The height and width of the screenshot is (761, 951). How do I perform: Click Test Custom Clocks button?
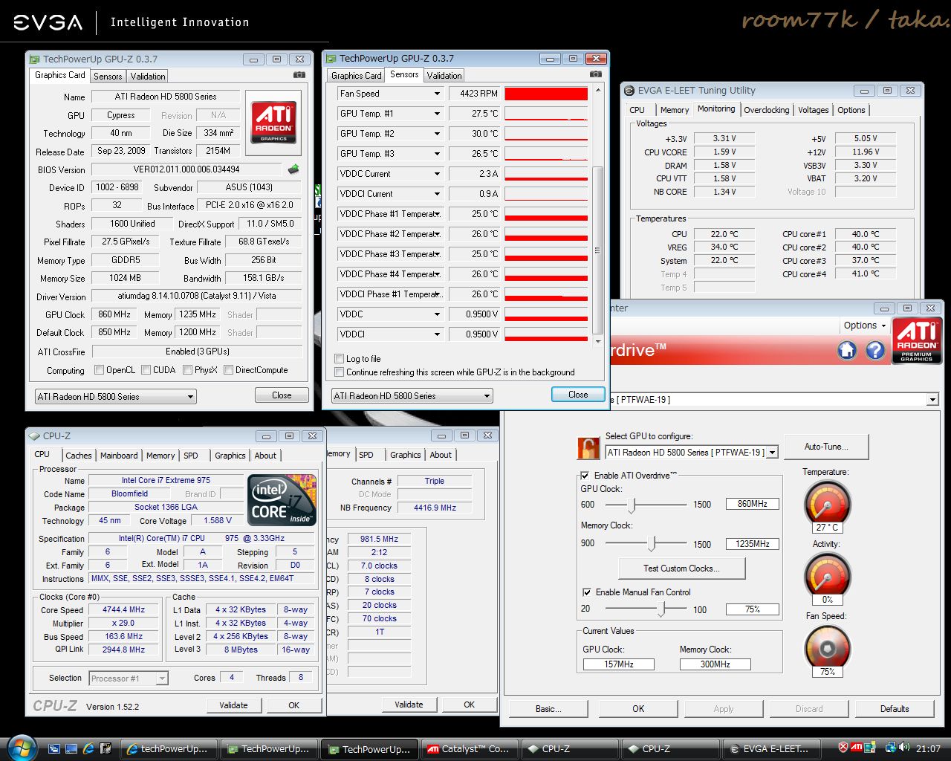point(681,569)
